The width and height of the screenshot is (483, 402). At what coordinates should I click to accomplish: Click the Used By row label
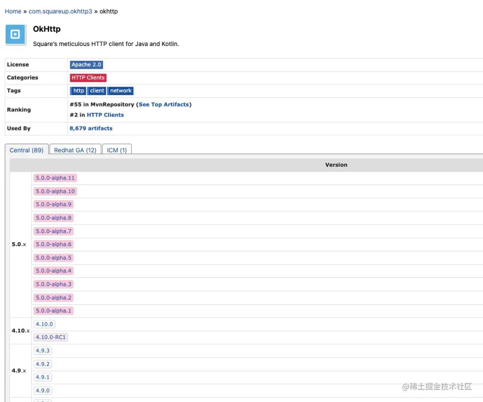19,128
